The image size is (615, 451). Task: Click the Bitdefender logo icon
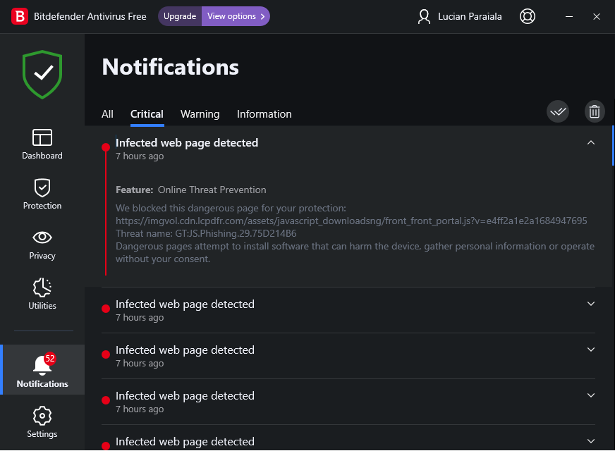tap(20, 16)
